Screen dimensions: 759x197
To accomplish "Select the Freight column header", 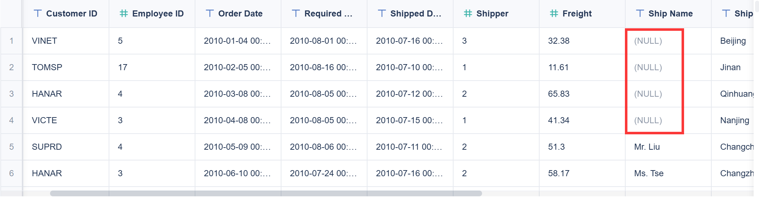I will click(577, 14).
